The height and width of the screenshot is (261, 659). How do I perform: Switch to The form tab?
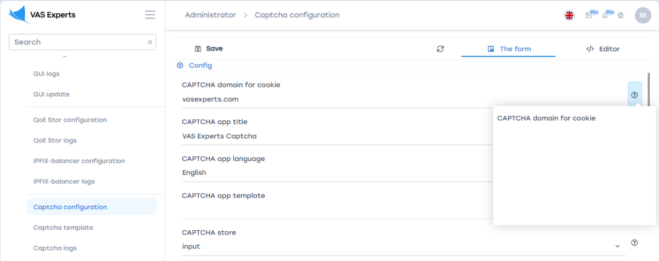pos(509,49)
